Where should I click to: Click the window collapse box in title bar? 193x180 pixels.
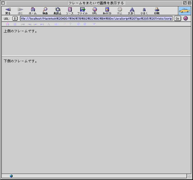pos(190,3)
